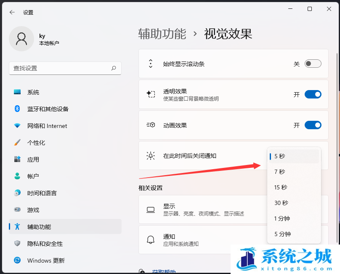Click the notification timeout bell-light icon
This screenshot has width=340, height=274.
151,156
